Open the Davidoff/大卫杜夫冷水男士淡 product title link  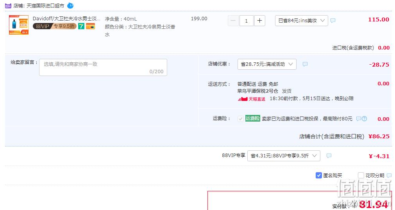pyautogui.click(x=66, y=19)
